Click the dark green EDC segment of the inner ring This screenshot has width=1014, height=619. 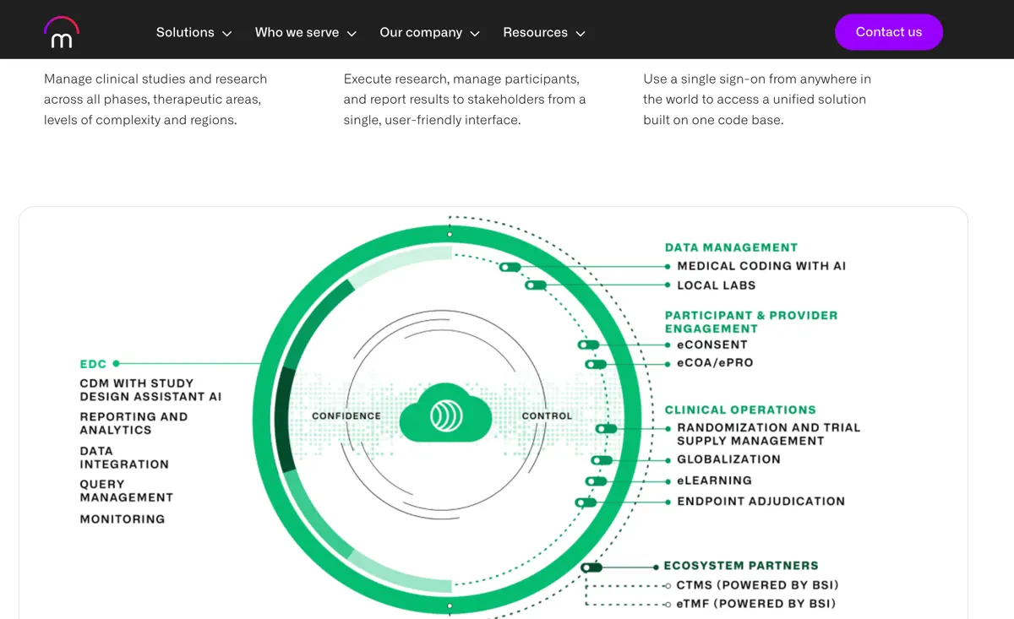click(x=286, y=420)
